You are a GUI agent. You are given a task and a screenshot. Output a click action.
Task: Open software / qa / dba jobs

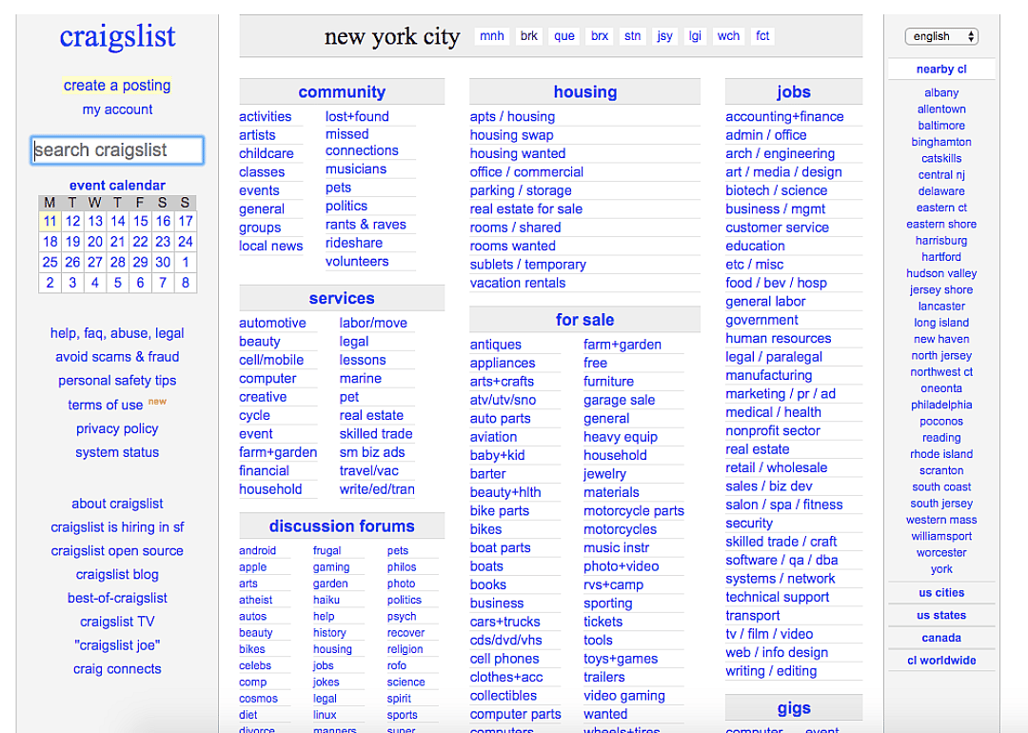[781, 561]
